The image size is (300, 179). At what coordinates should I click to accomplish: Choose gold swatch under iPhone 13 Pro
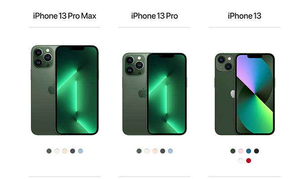155,151
